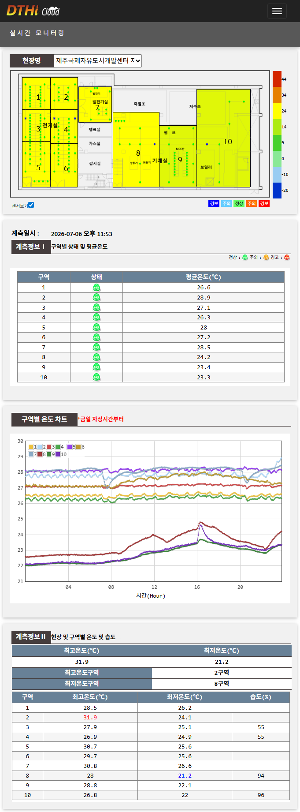Select zone 1 on the floor plan
300x812 pixels.
pos(36,94)
